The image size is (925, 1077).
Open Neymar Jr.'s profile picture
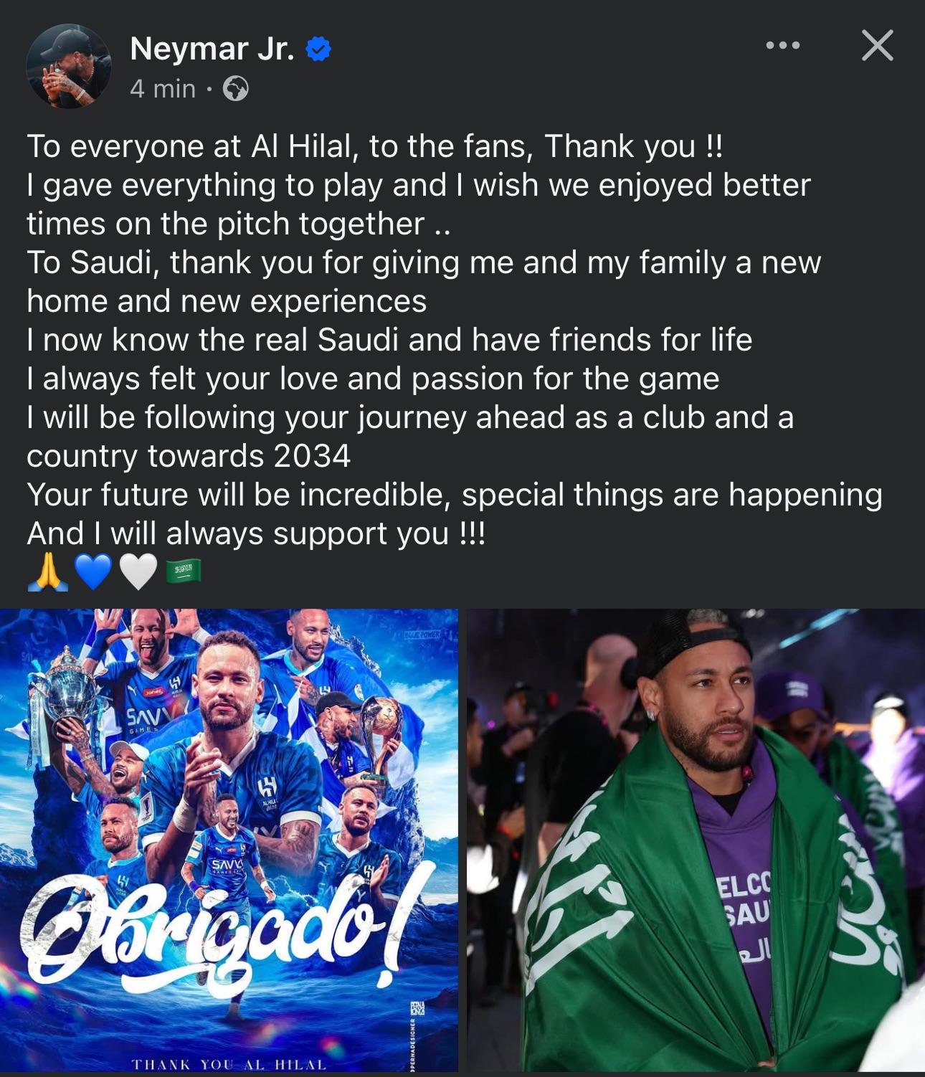click(69, 67)
